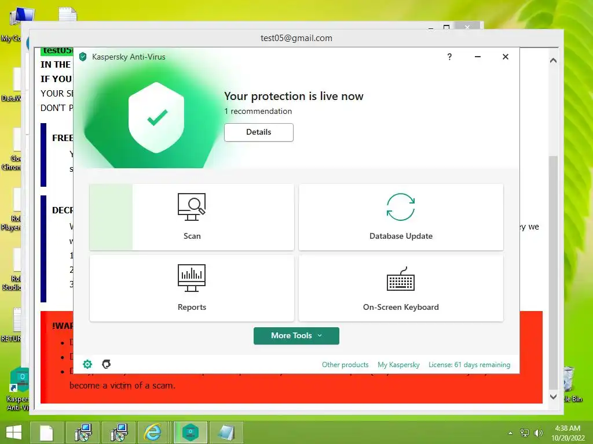
Task: Show hidden system tray icons
Action: click(511, 433)
